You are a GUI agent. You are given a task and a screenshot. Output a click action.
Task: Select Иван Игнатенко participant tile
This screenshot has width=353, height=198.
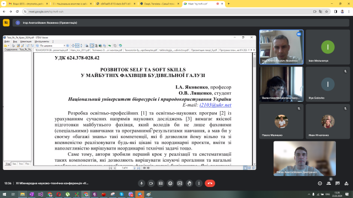pyautogui.click(x=328, y=122)
